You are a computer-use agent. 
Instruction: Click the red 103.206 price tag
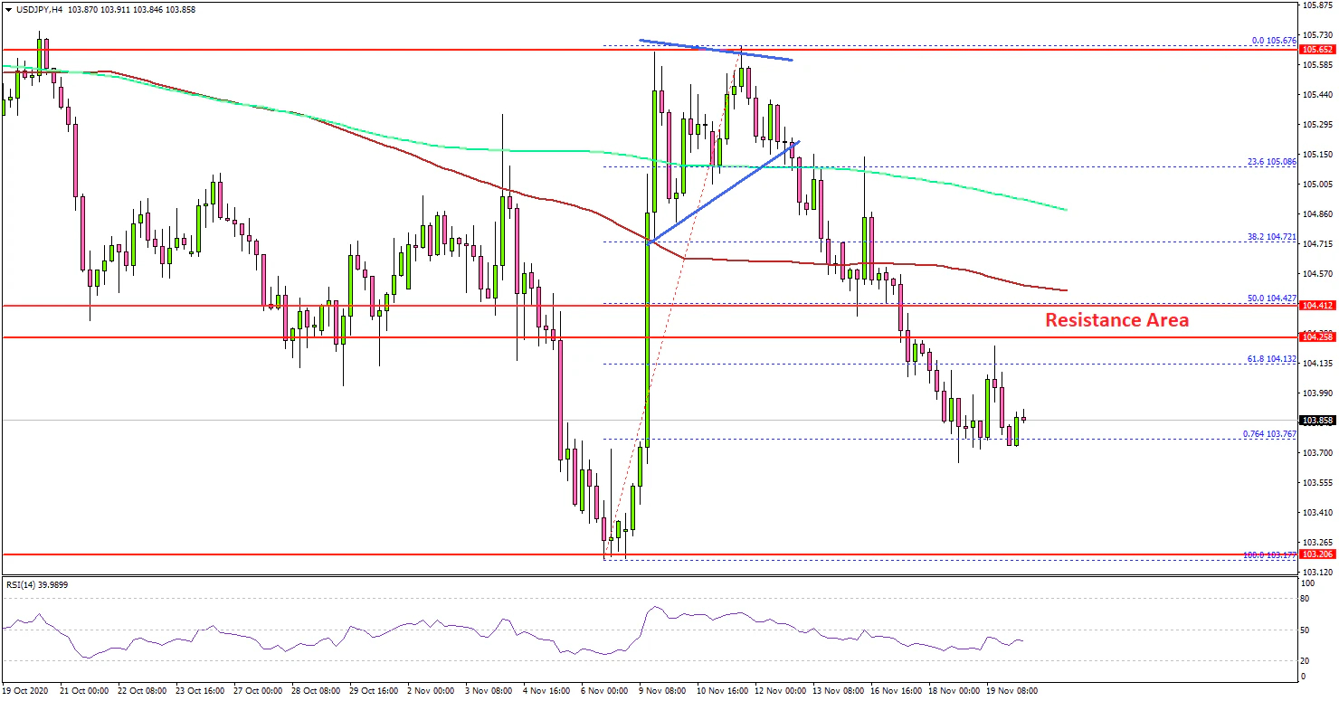coord(1314,554)
